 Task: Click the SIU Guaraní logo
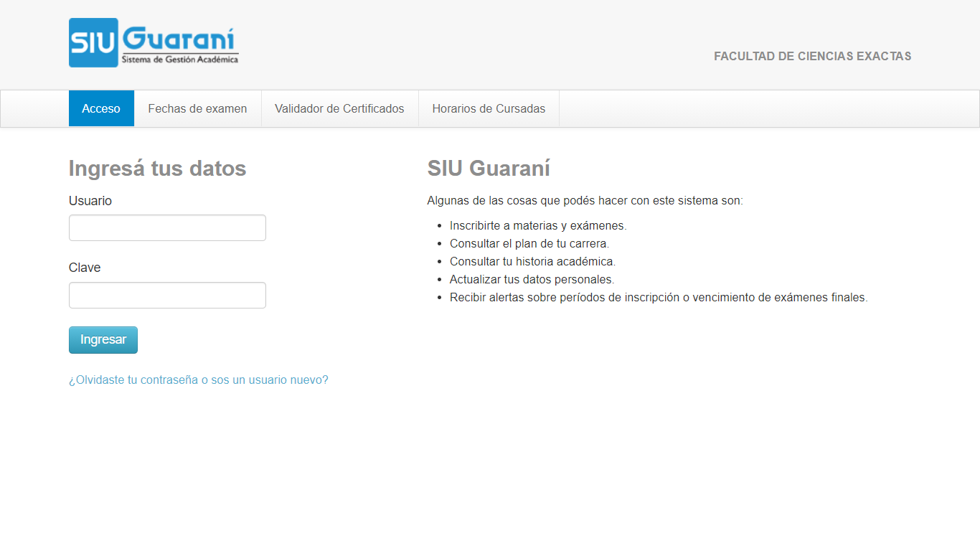[154, 43]
